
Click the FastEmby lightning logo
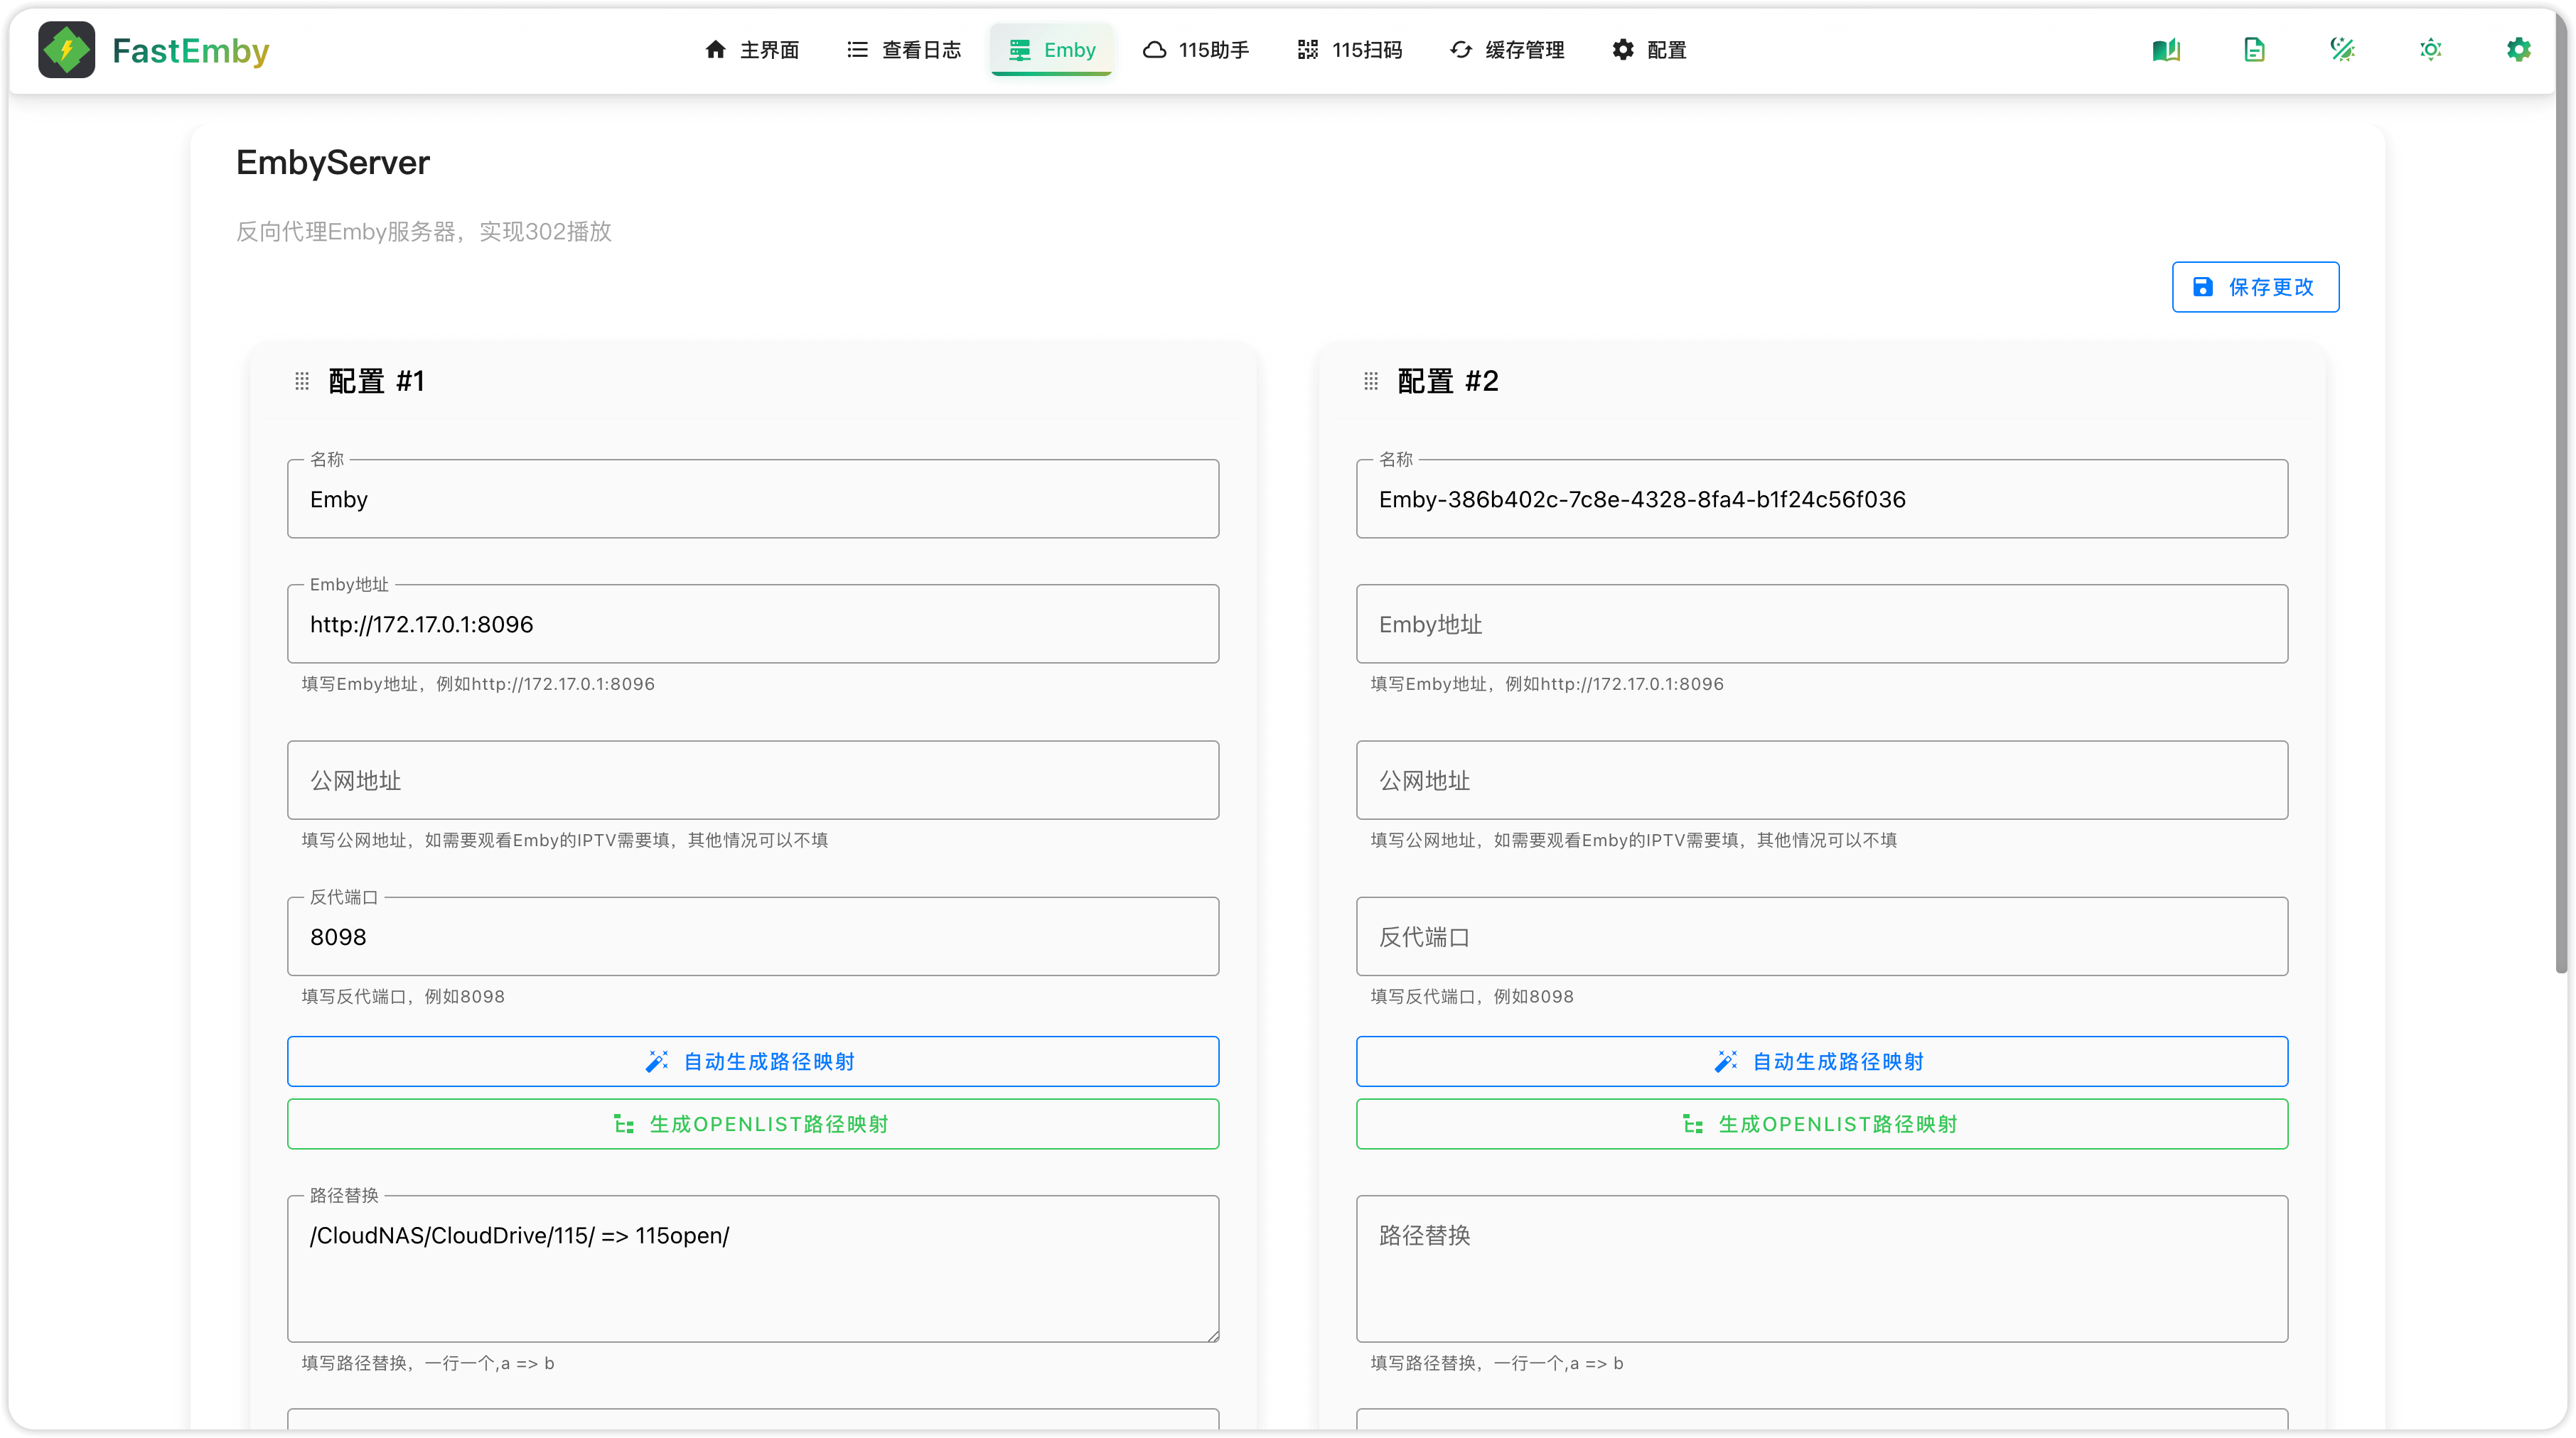click(x=67, y=50)
